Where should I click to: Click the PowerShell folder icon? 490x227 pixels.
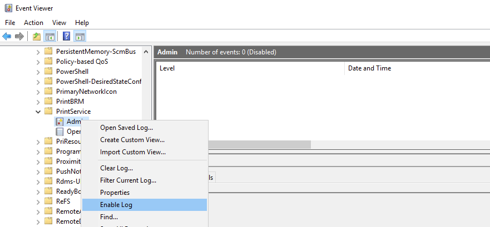pos(49,72)
